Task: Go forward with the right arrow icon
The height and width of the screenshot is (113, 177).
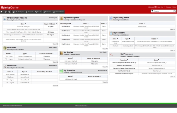Action: pyautogui.click(x=9, y=12)
